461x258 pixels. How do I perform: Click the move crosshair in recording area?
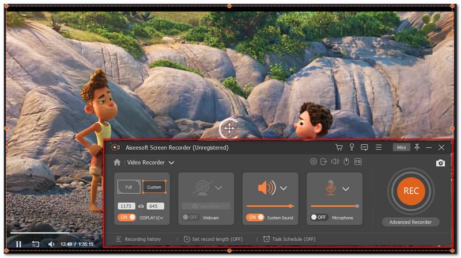pos(229,128)
